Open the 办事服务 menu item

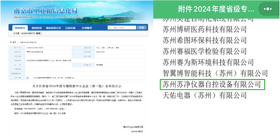coord(87,28)
